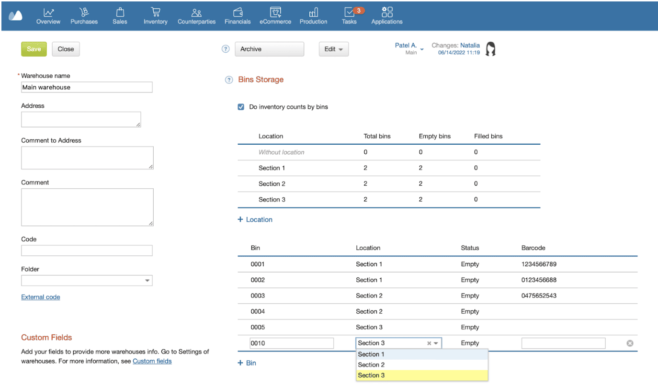The image size is (658, 387).
Task: Click the Address text area
Action: click(81, 120)
